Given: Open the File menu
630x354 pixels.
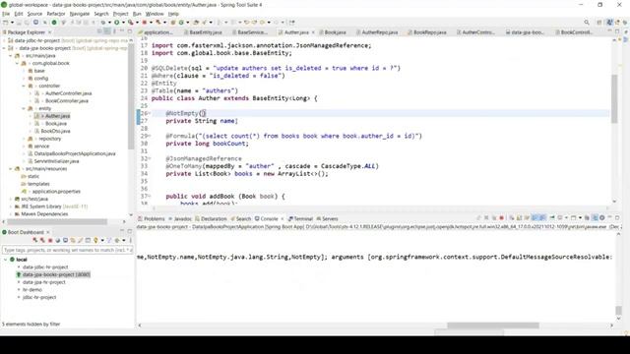Looking at the screenshot, I should point(6,14).
